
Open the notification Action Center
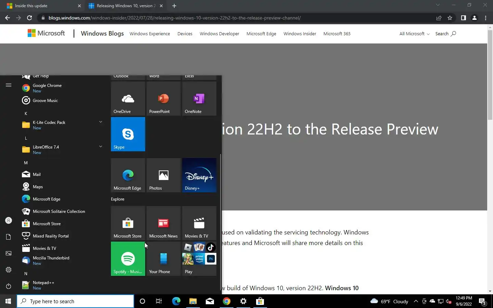(483, 301)
